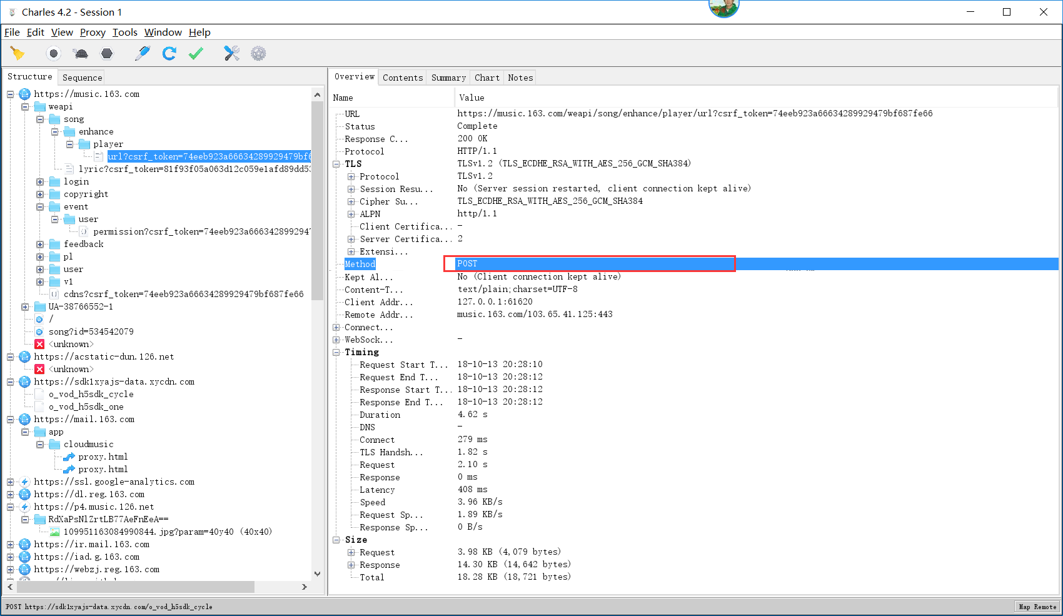
Task: Click the image icon of 109951163084990844.jpg
Action: [x=55, y=532]
